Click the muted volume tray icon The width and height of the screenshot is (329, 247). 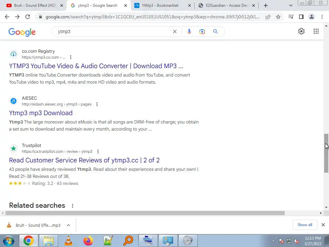point(297,241)
